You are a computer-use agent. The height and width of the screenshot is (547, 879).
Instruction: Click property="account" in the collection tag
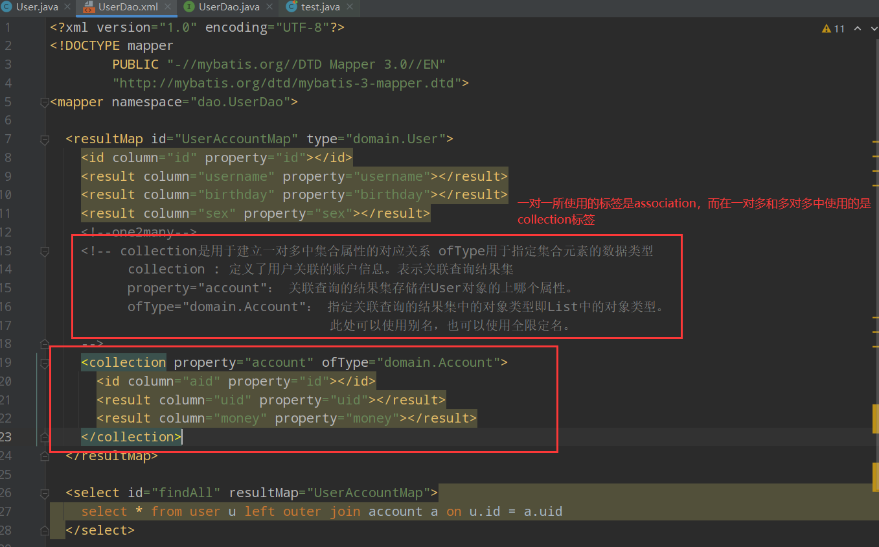244,362
